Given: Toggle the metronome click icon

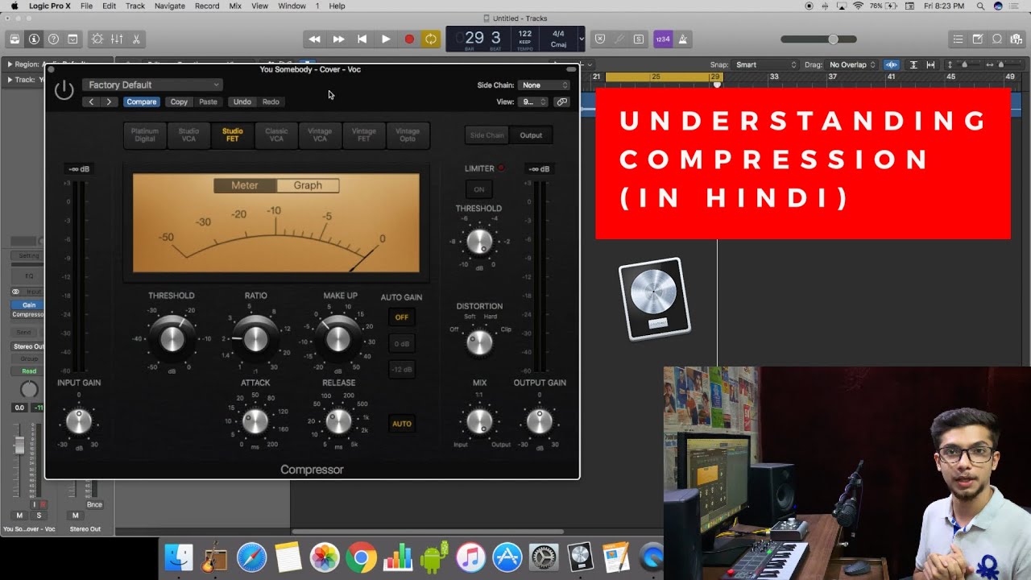Looking at the screenshot, I should tap(682, 39).
